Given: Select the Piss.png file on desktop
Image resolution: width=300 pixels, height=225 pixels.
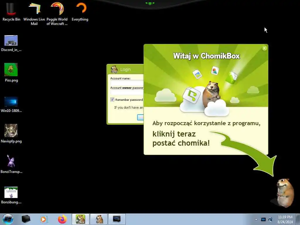Looking at the screenshot, I should tap(11, 73).
